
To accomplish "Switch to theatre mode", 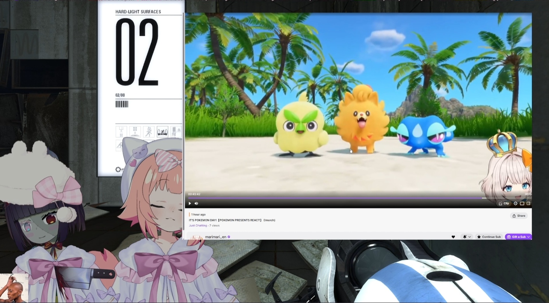I will [x=522, y=204].
